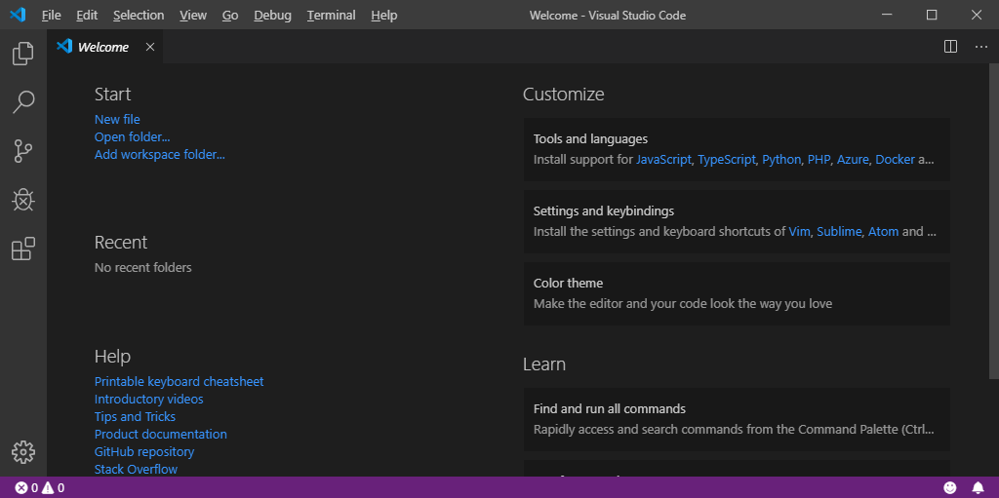
Task: Open Printable keyboard cheatsheet link
Action: [x=180, y=381]
